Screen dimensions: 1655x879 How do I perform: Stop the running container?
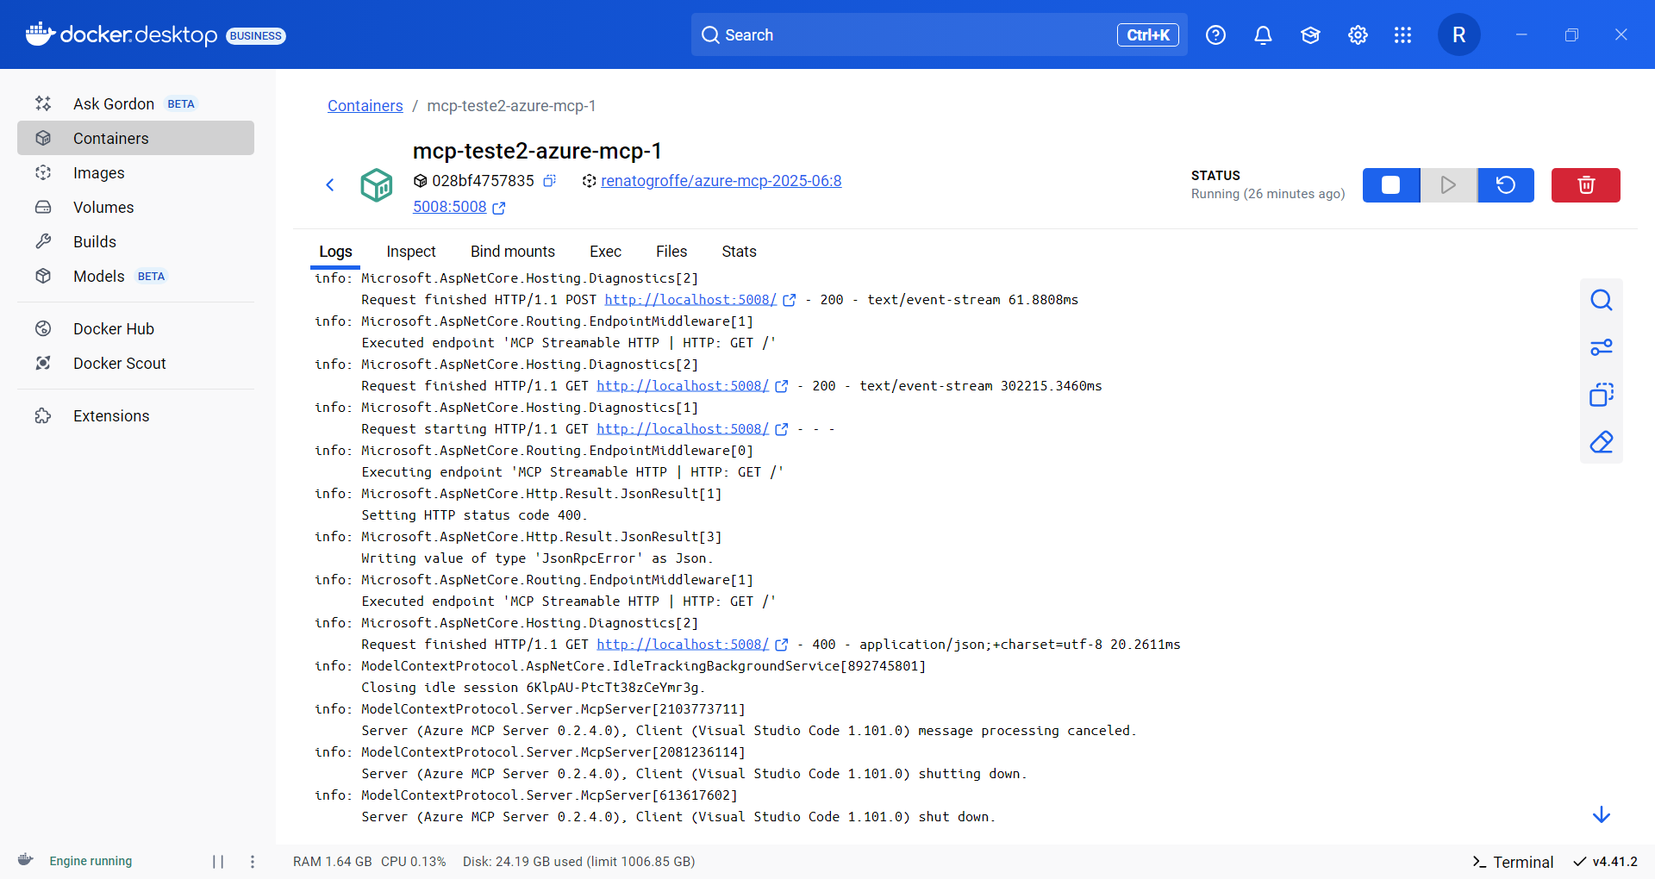1390,184
